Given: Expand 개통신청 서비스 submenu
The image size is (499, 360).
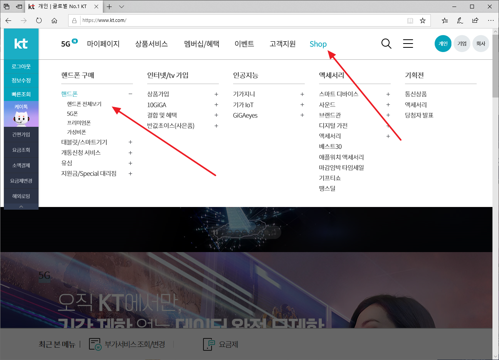Looking at the screenshot, I should [x=130, y=153].
